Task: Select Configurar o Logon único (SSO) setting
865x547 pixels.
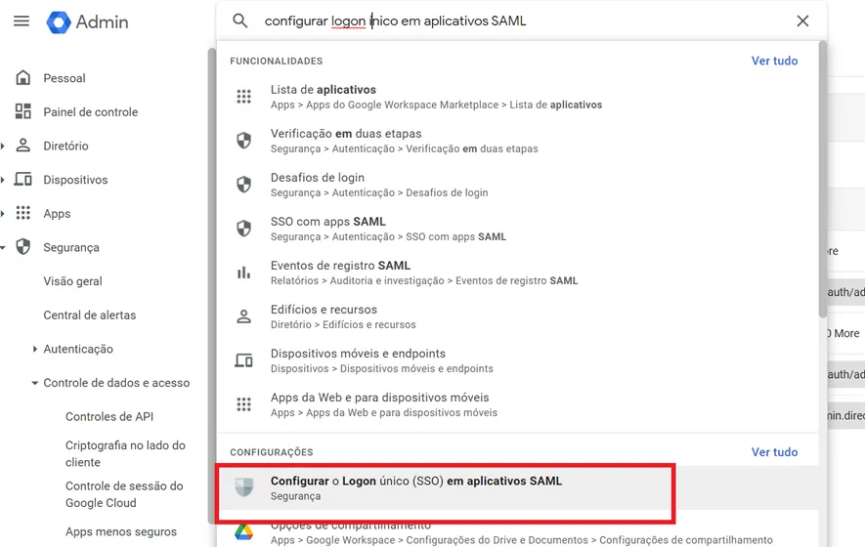Action: click(517, 488)
